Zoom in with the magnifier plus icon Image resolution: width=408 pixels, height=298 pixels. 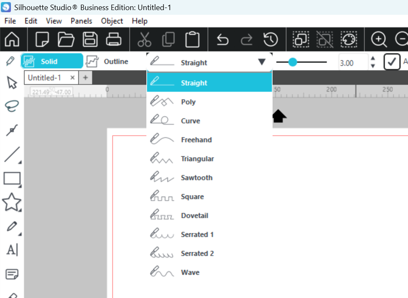point(379,40)
